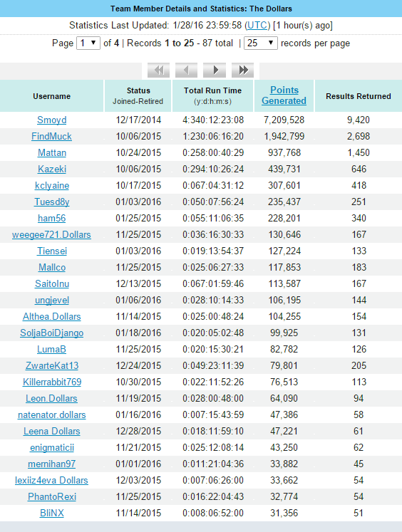Open the UTC timezone link

[x=257, y=26]
